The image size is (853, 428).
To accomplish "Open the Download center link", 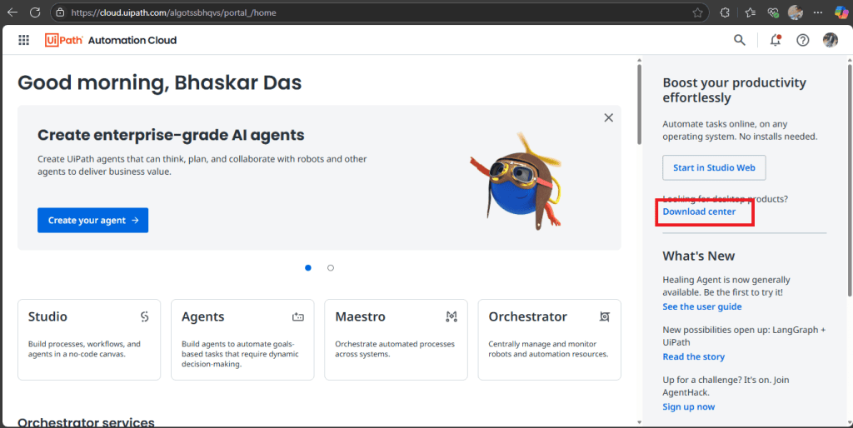I will [699, 212].
